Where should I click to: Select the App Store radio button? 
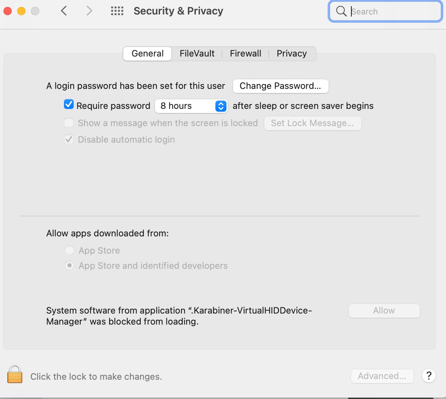70,250
